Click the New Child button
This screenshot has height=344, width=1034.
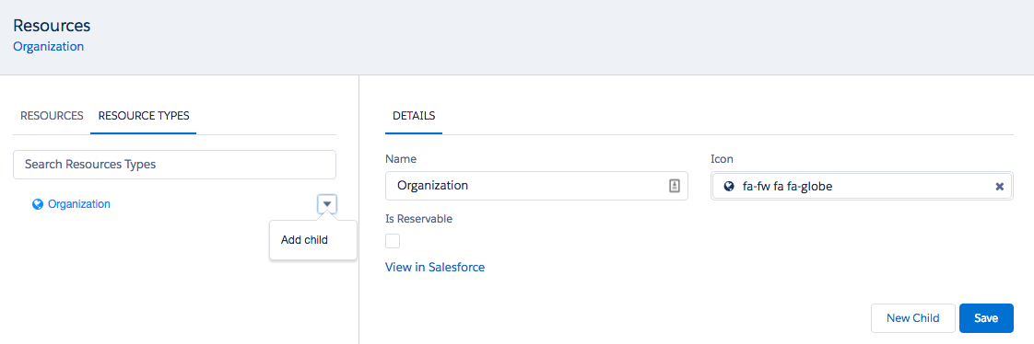click(x=912, y=317)
